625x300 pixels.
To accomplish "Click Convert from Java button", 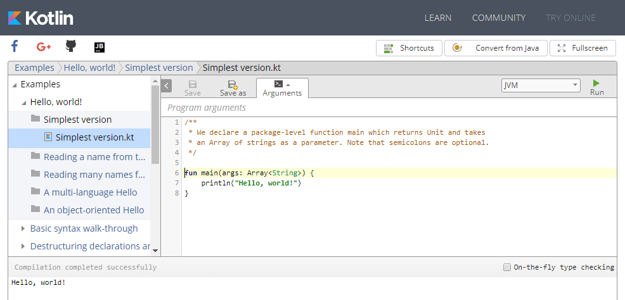I will [496, 48].
